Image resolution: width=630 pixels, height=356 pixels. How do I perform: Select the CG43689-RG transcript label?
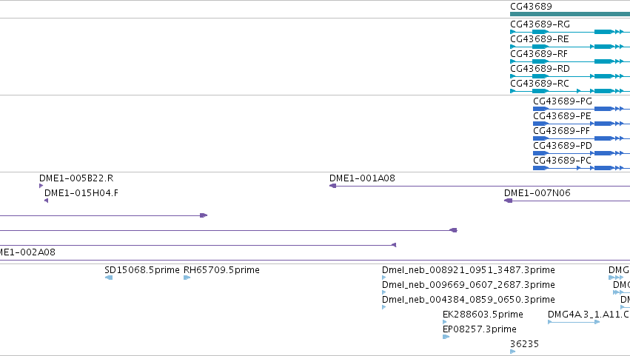[540, 24]
